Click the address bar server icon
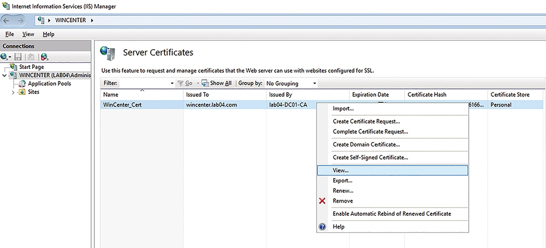Screen dimensions: 546x248 (x=41, y=20)
